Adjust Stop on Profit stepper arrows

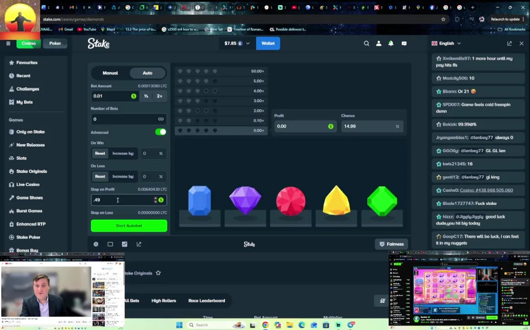coord(155,200)
